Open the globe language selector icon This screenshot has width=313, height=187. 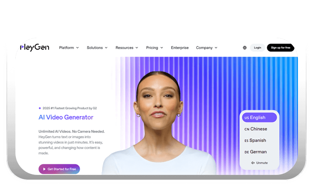(244, 48)
